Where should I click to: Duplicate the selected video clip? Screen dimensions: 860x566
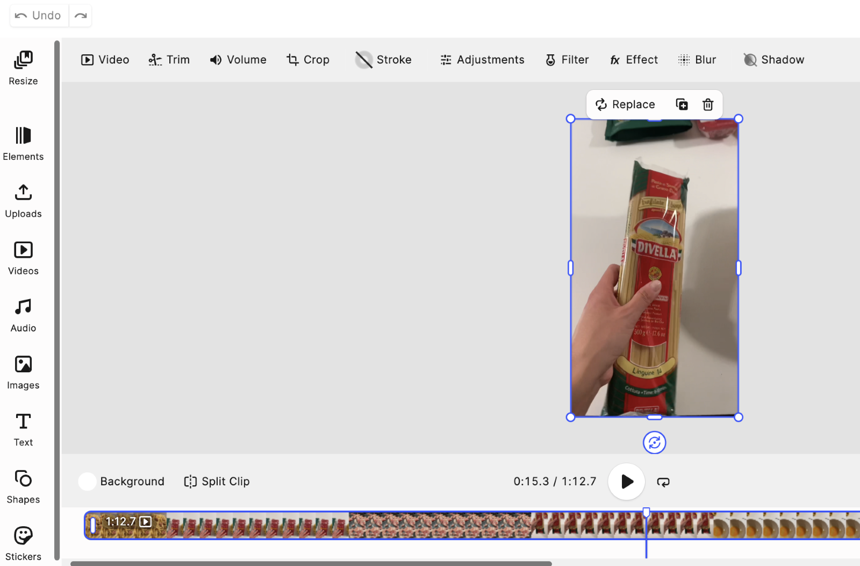pos(682,104)
